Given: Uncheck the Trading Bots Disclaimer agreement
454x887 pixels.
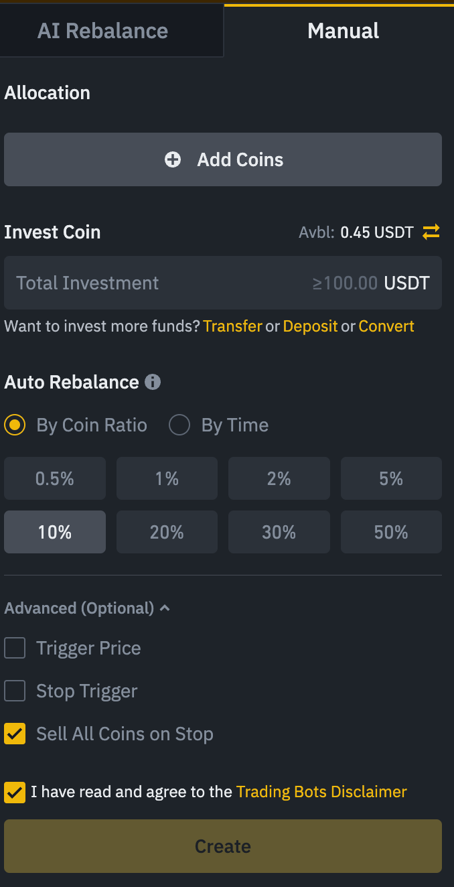Looking at the screenshot, I should [14, 792].
